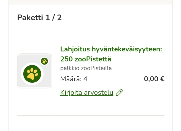181x131 pixels.
Task: Click the large green paw circle icon
Action: point(32,73)
